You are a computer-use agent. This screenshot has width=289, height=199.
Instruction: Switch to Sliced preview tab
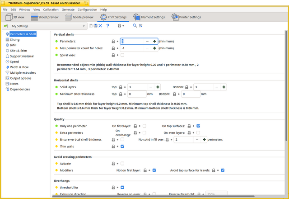tap(45, 17)
